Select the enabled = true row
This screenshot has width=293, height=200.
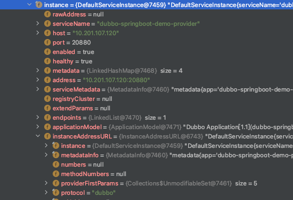click(x=147, y=52)
